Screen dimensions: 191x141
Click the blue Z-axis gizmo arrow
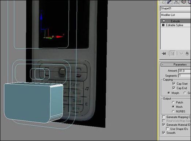click(41, 16)
